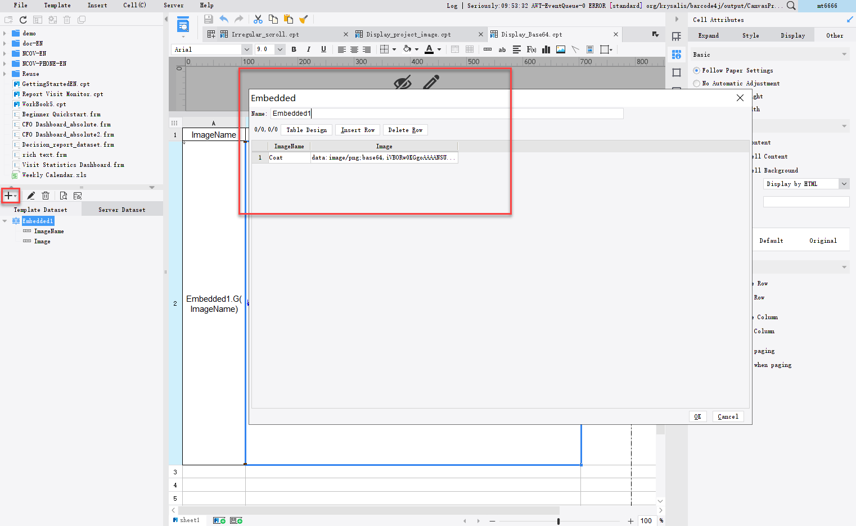Choose the No Automatic Adjustment option
Viewport: 856px width, 526px height.
pyautogui.click(x=697, y=83)
